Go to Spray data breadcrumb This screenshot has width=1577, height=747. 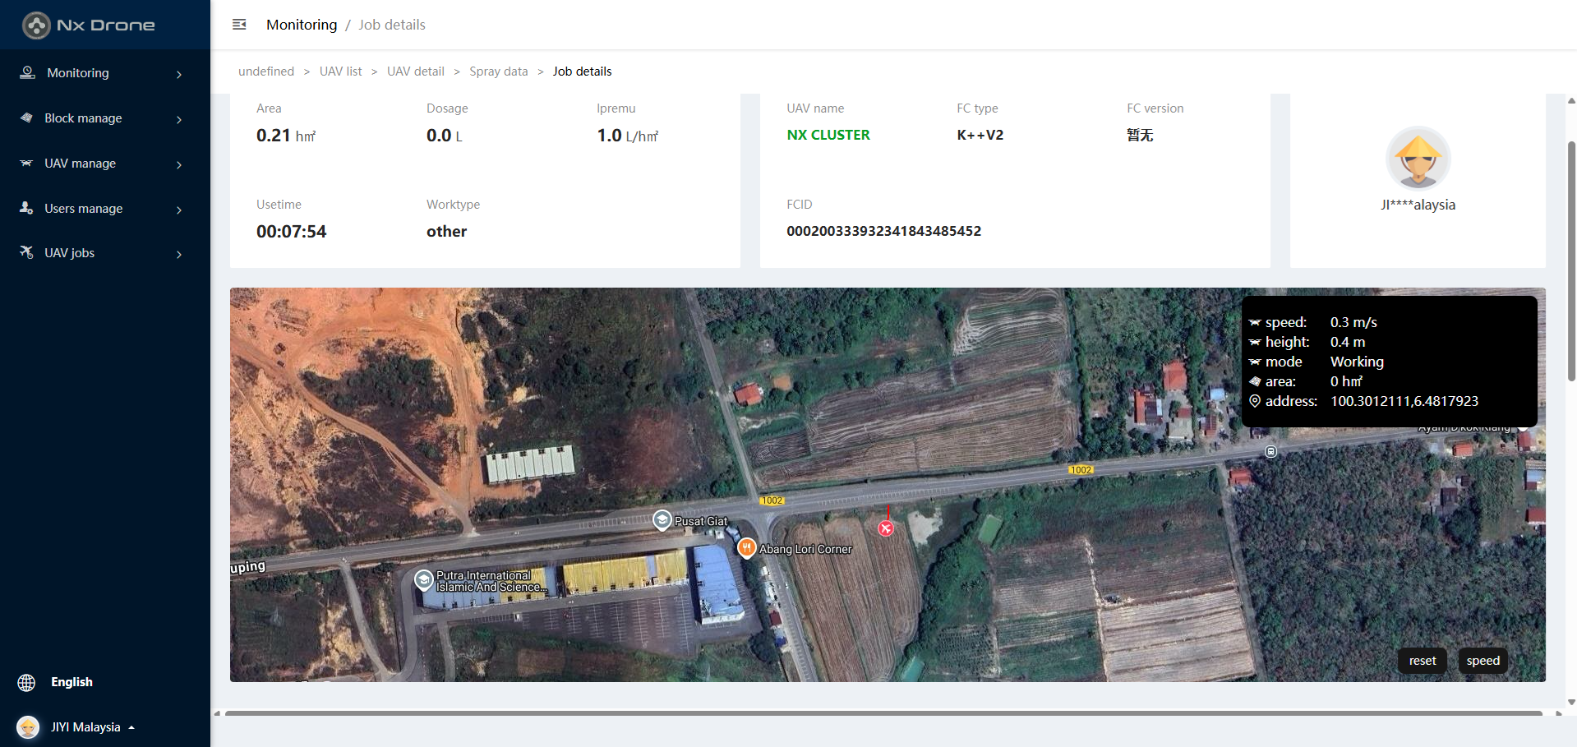(x=498, y=71)
